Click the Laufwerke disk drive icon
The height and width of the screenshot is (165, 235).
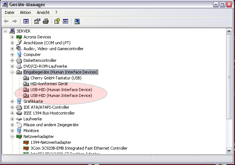pyautogui.click(x=19, y=119)
